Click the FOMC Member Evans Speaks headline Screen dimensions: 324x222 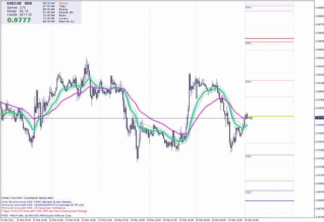click(x=36, y=202)
